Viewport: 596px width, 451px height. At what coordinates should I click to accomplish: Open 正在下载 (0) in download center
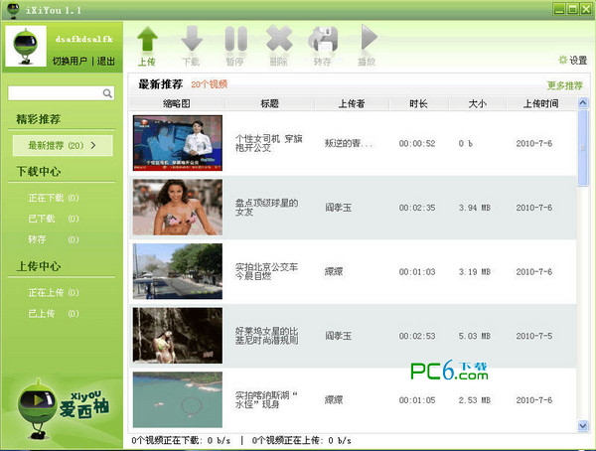[54, 197]
